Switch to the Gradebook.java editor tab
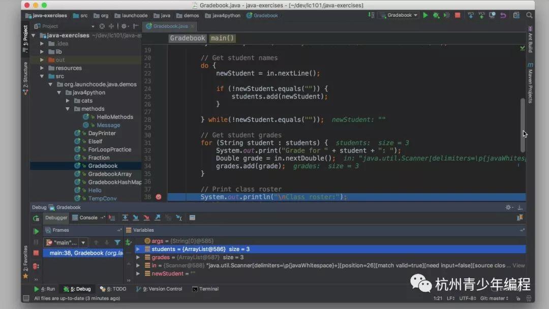549x309 pixels. (x=170, y=26)
